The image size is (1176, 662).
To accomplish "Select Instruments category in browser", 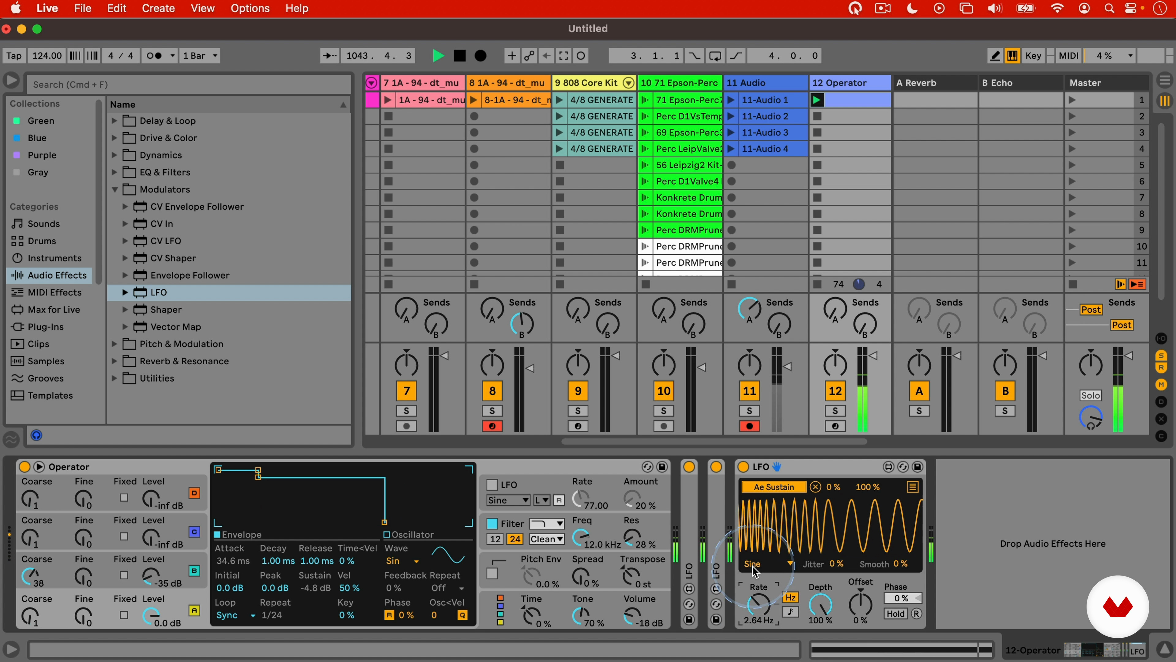I will pos(54,258).
